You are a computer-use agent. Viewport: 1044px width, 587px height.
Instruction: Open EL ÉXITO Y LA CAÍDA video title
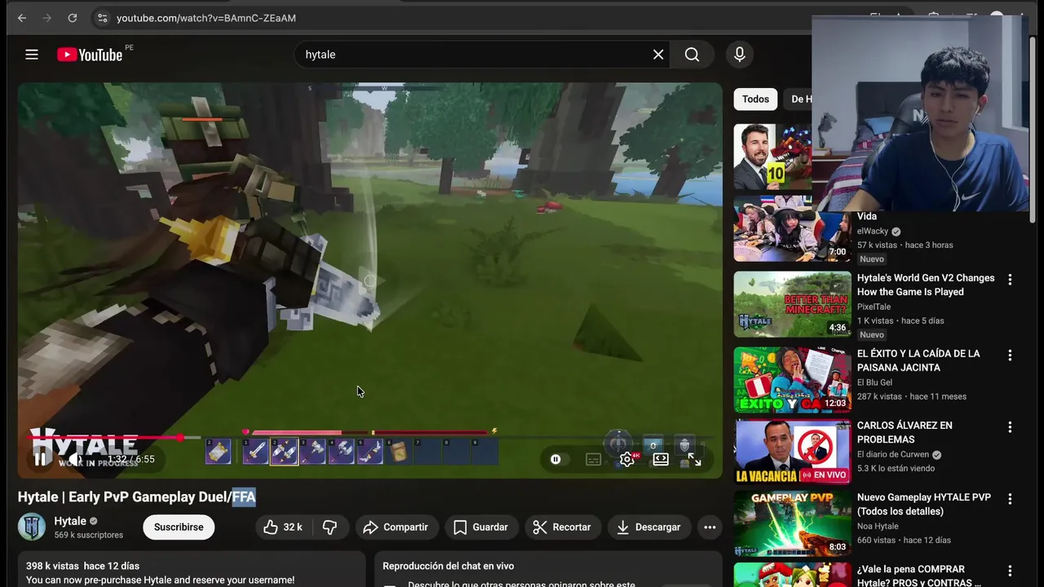(918, 360)
